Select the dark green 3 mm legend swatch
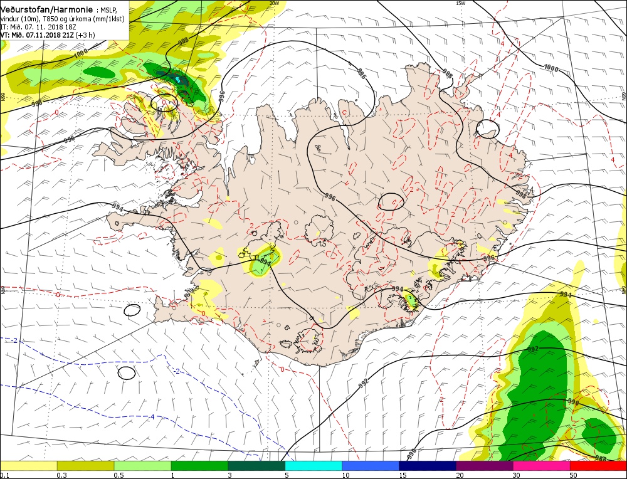627x479 pixels. coord(256,466)
